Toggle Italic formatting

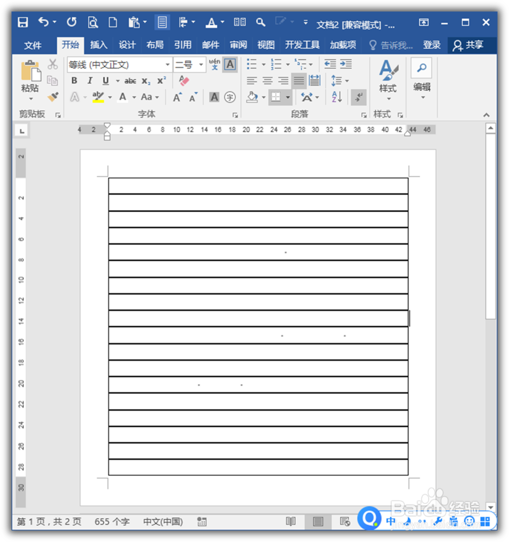[x=90, y=81]
